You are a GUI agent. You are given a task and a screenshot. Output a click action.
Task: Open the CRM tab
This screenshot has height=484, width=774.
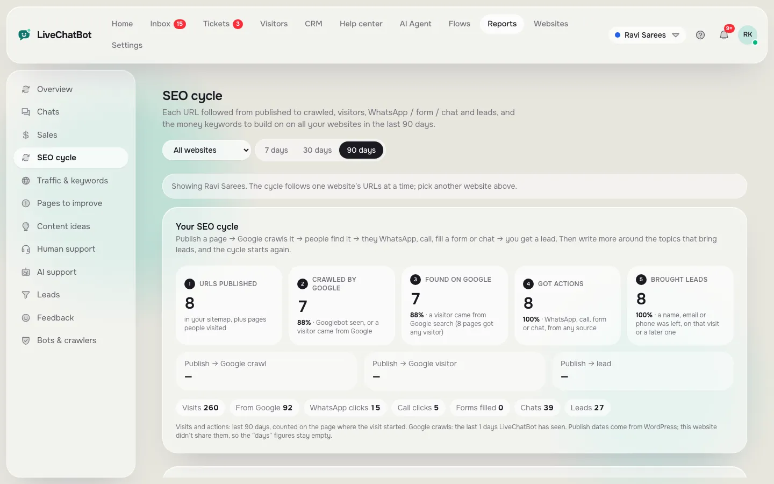[313, 24]
